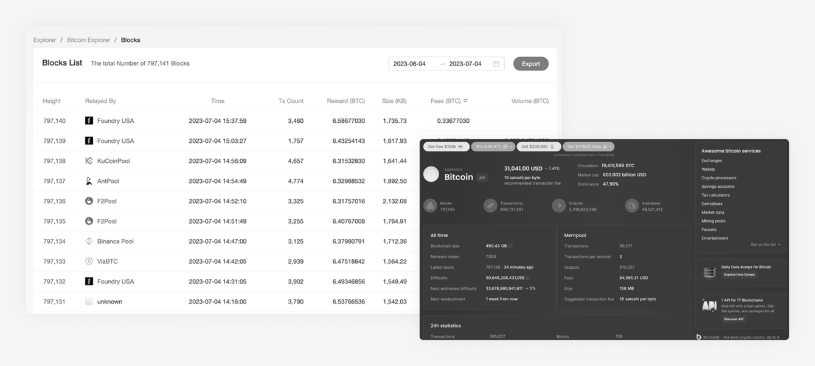815x366 pixels.
Task: Click the Export button
Action: click(531, 64)
